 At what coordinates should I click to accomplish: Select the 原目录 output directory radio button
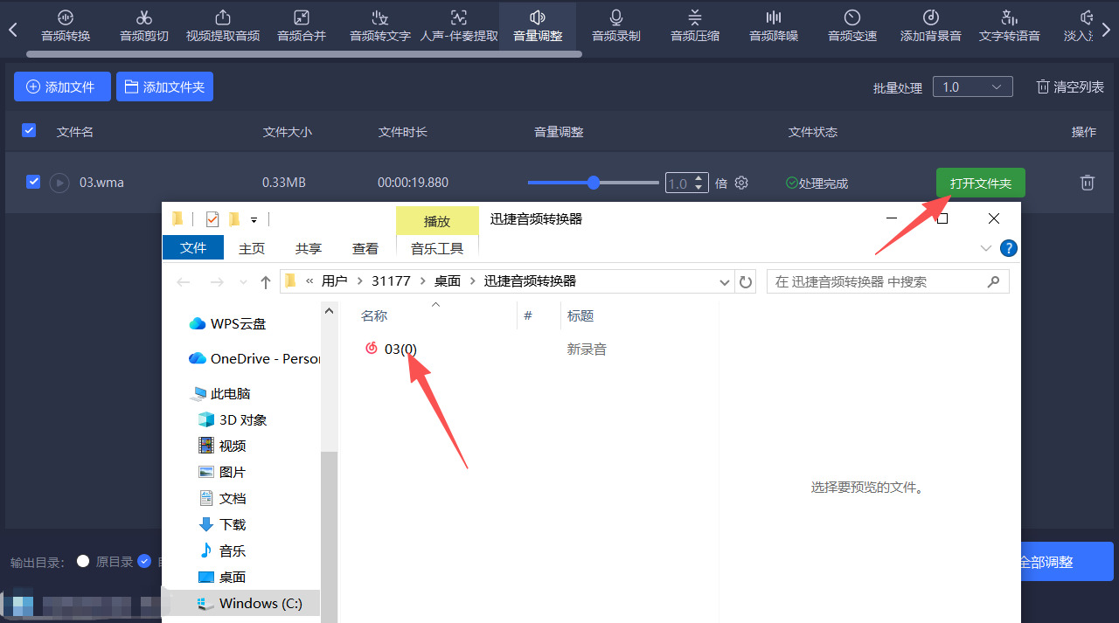[x=85, y=562]
